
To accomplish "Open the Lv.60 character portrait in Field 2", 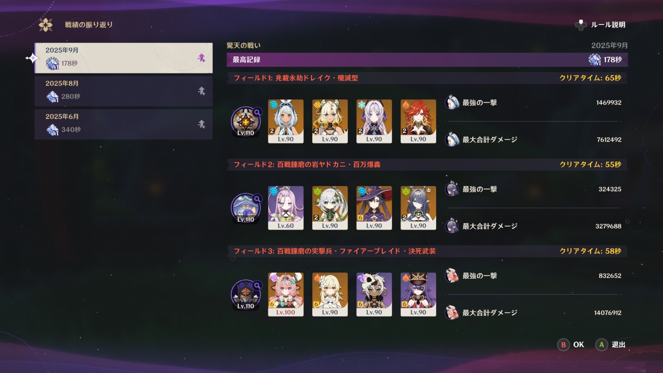I will click(x=286, y=208).
